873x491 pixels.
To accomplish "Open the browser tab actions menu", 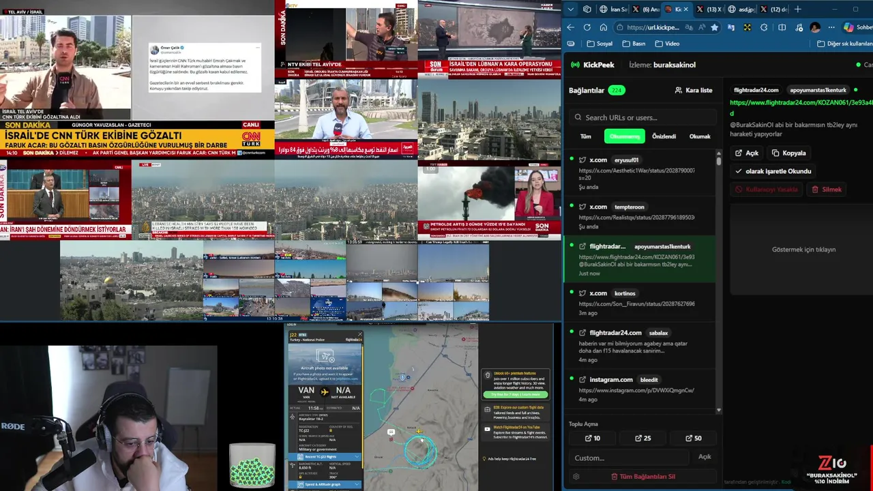I will click(571, 10).
